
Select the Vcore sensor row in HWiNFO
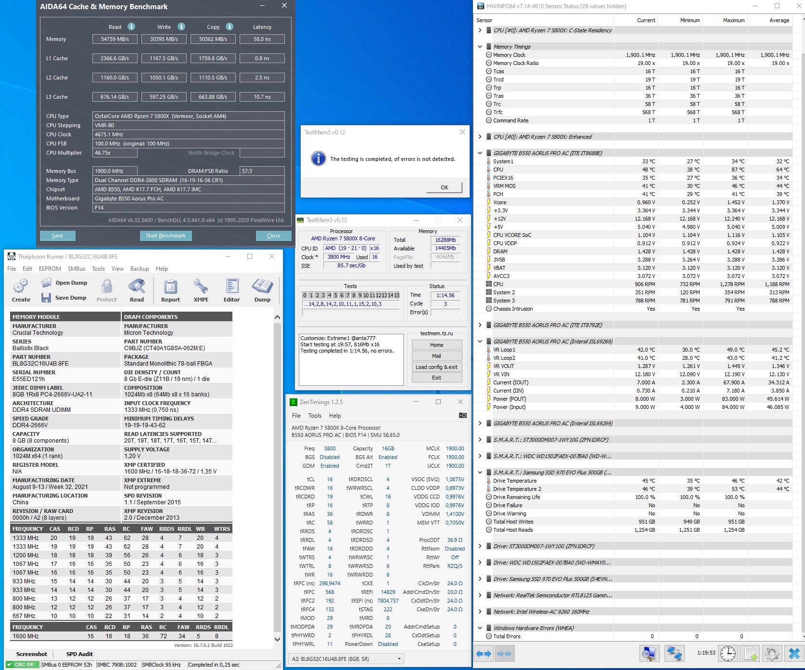point(633,202)
